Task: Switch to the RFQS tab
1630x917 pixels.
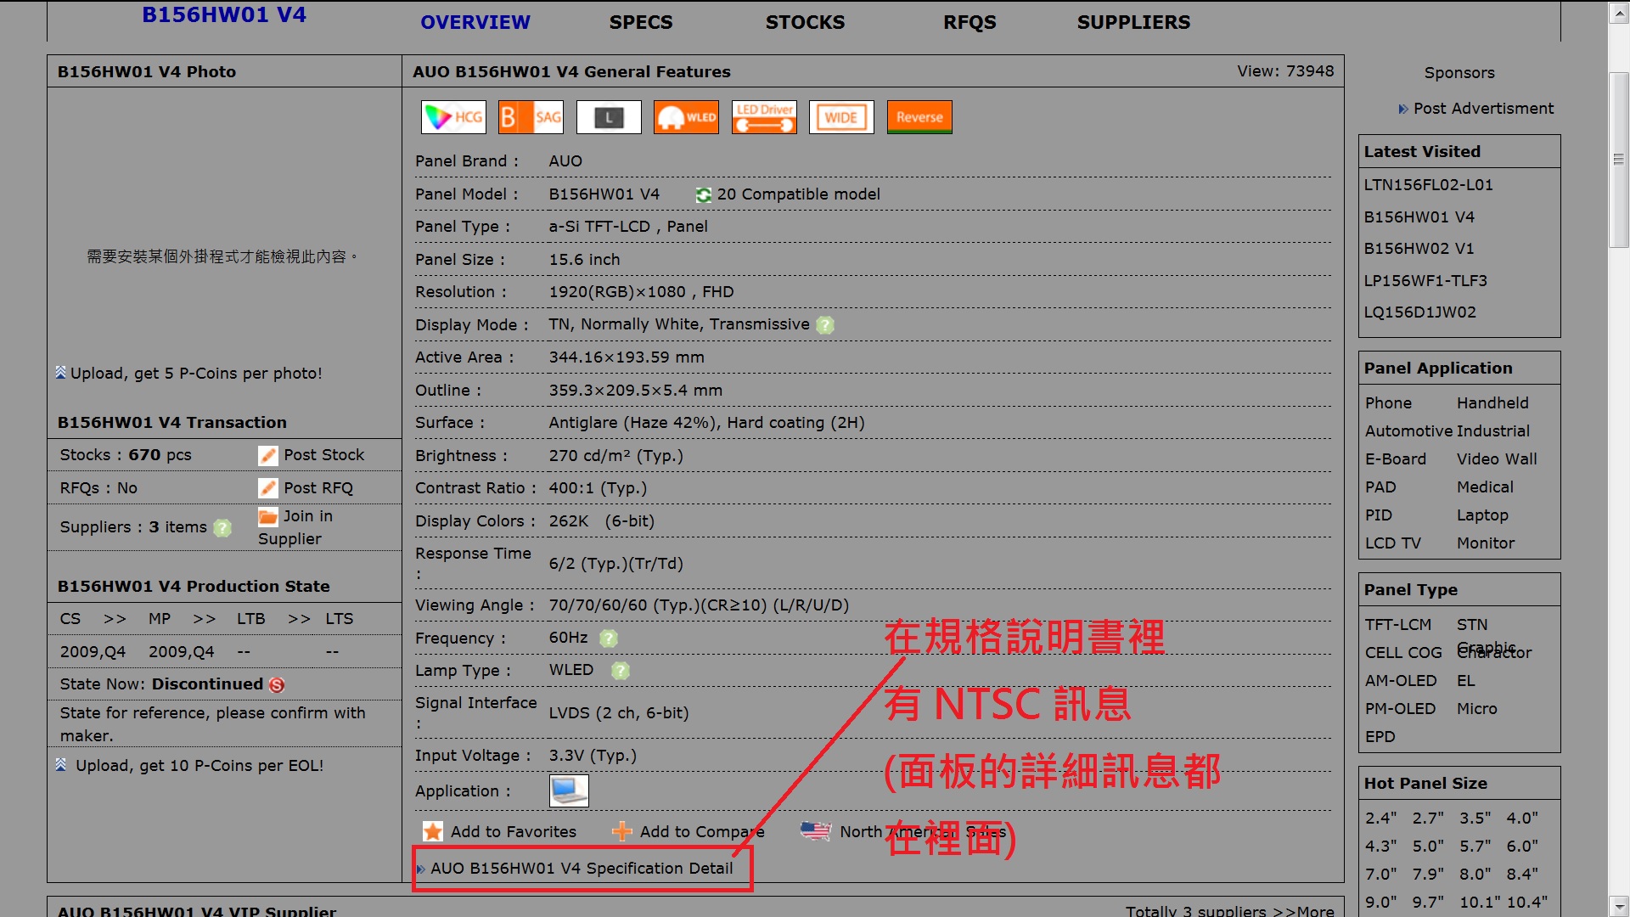Action: [970, 22]
